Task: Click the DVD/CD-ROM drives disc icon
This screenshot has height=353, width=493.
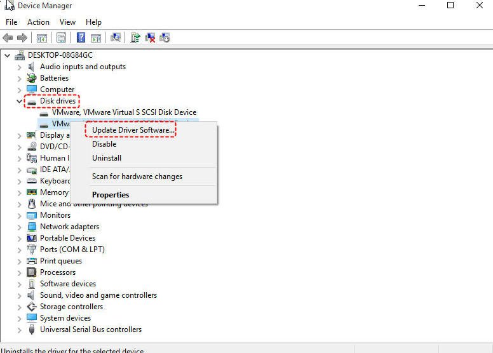Action: pos(32,147)
